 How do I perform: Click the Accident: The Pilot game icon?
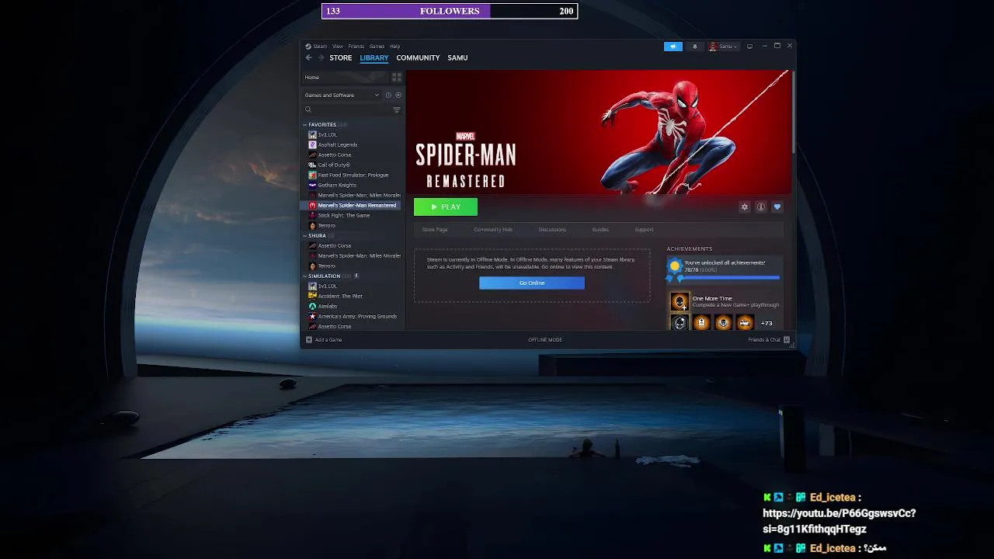coord(312,296)
